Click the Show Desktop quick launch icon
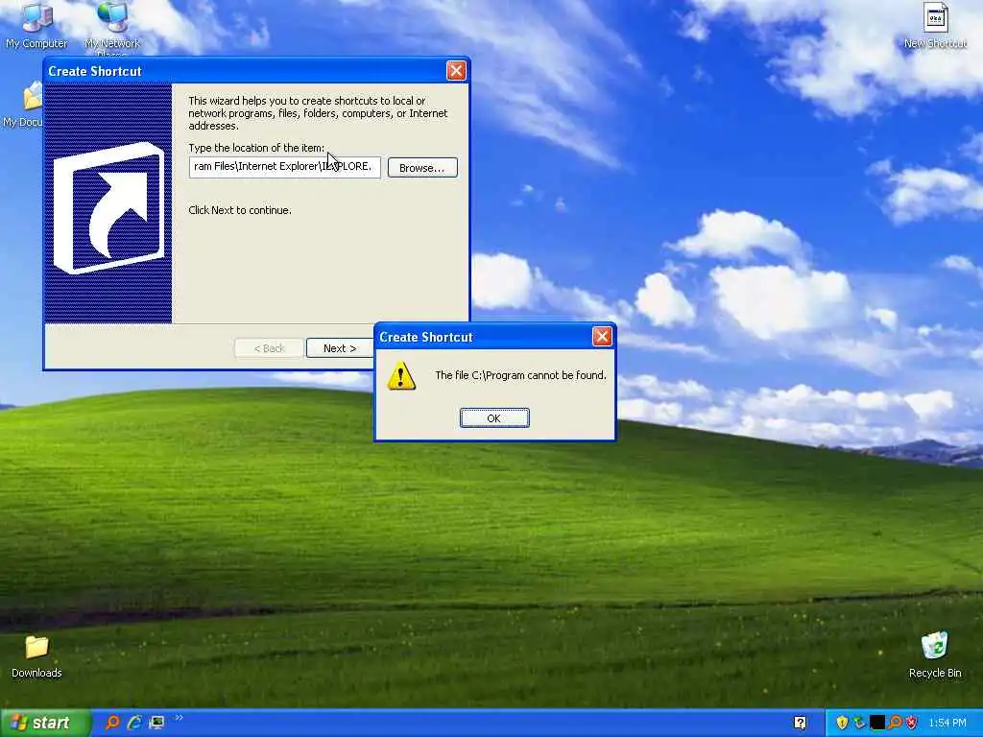 [x=156, y=723]
